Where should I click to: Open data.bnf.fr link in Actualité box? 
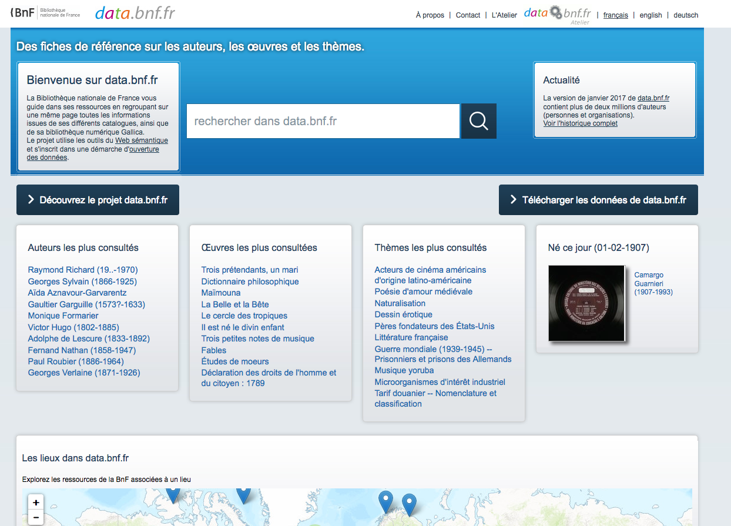[653, 98]
